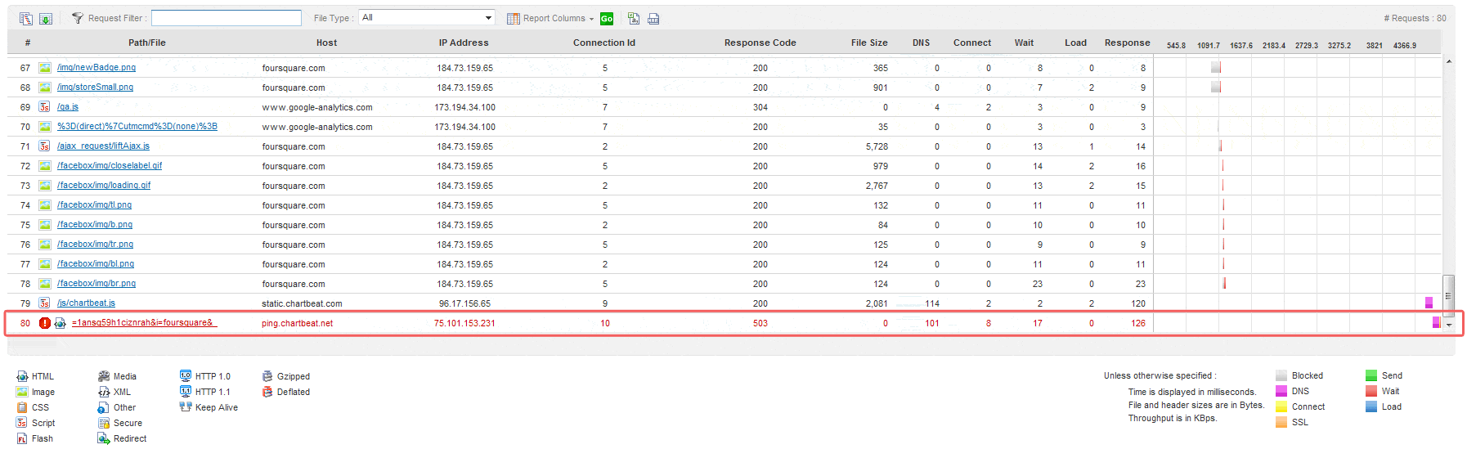Open the /facebox/img/closelabel.gif link
1467x458 pixels.
pos(110,166)
